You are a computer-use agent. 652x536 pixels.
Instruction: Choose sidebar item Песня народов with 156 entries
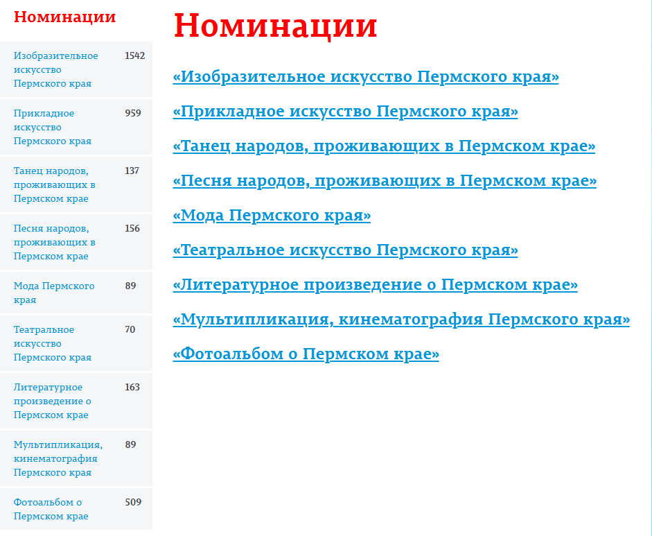(x=54, y=242)
